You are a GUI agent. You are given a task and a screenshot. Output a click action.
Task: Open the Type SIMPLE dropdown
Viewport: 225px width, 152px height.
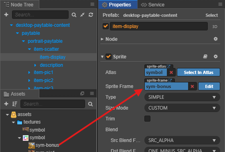(x=182, y=97)
